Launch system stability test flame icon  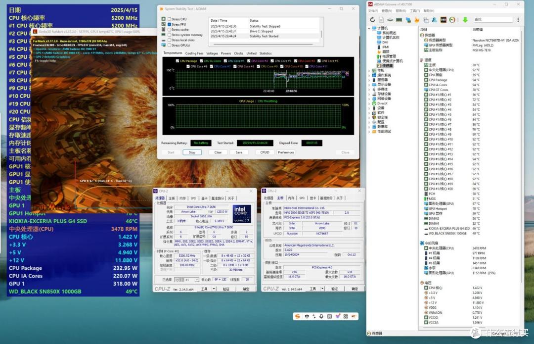tap(417, 20)
